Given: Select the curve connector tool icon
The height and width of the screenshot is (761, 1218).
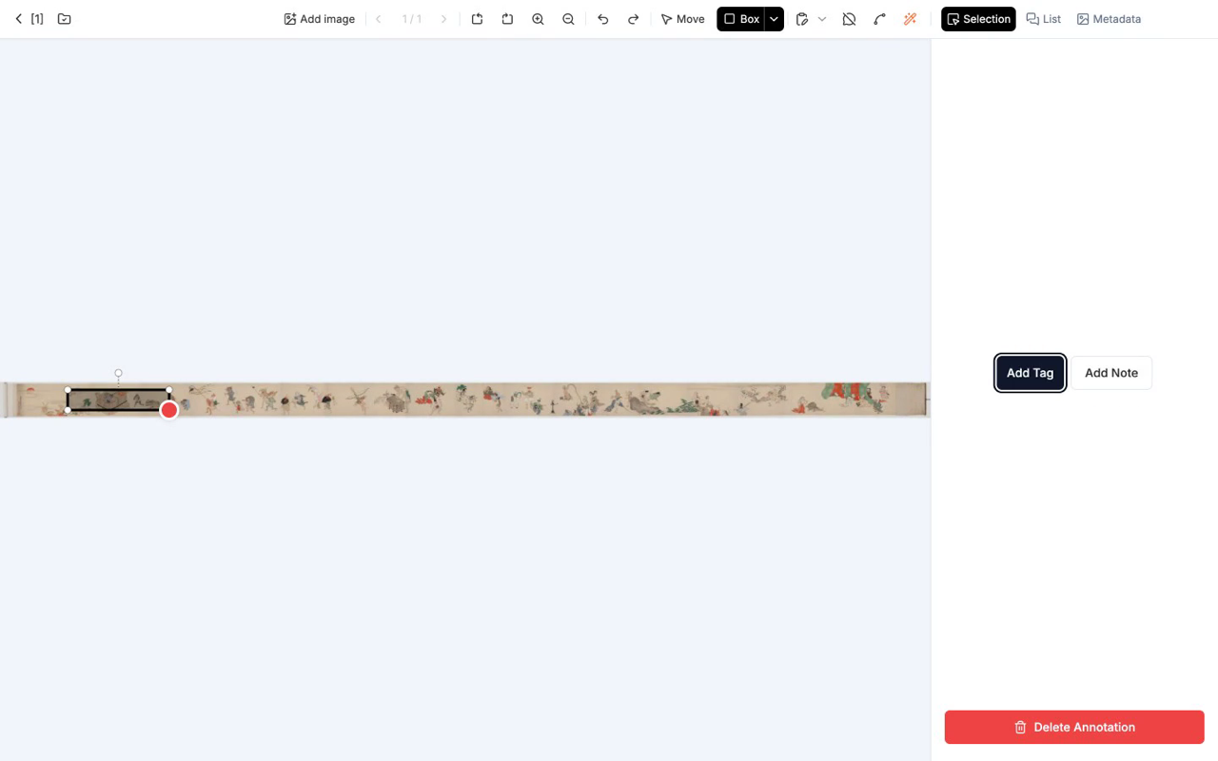Looking at the screenshot, I should click(879, 19).
